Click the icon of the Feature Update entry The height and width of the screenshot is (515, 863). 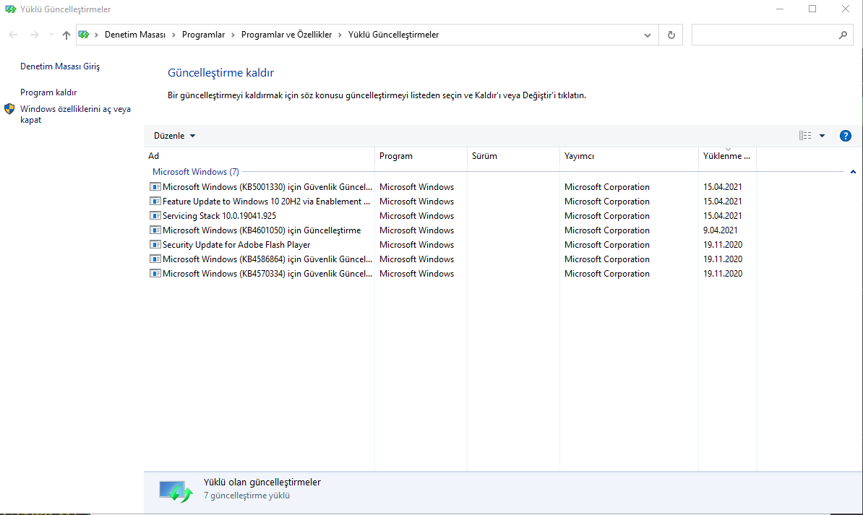click(x=155, y=202)
